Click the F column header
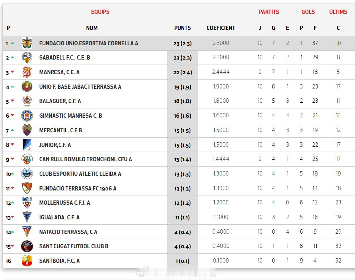This screenshot has width=355, height=280. click(x=315, y=28)
